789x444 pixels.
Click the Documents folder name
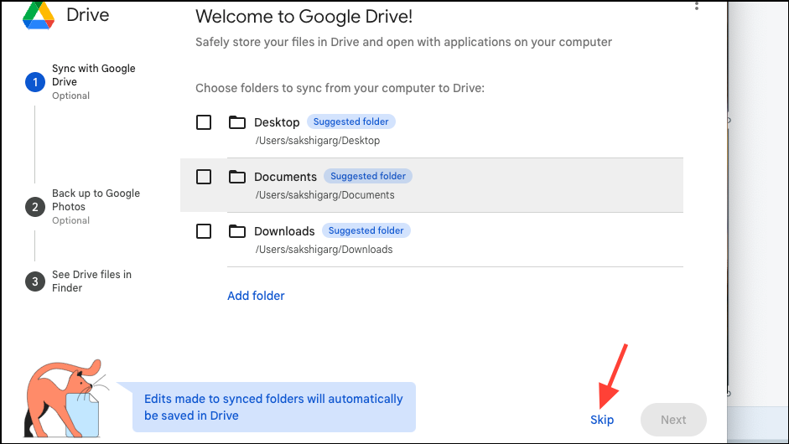click(x=285, y=177)
